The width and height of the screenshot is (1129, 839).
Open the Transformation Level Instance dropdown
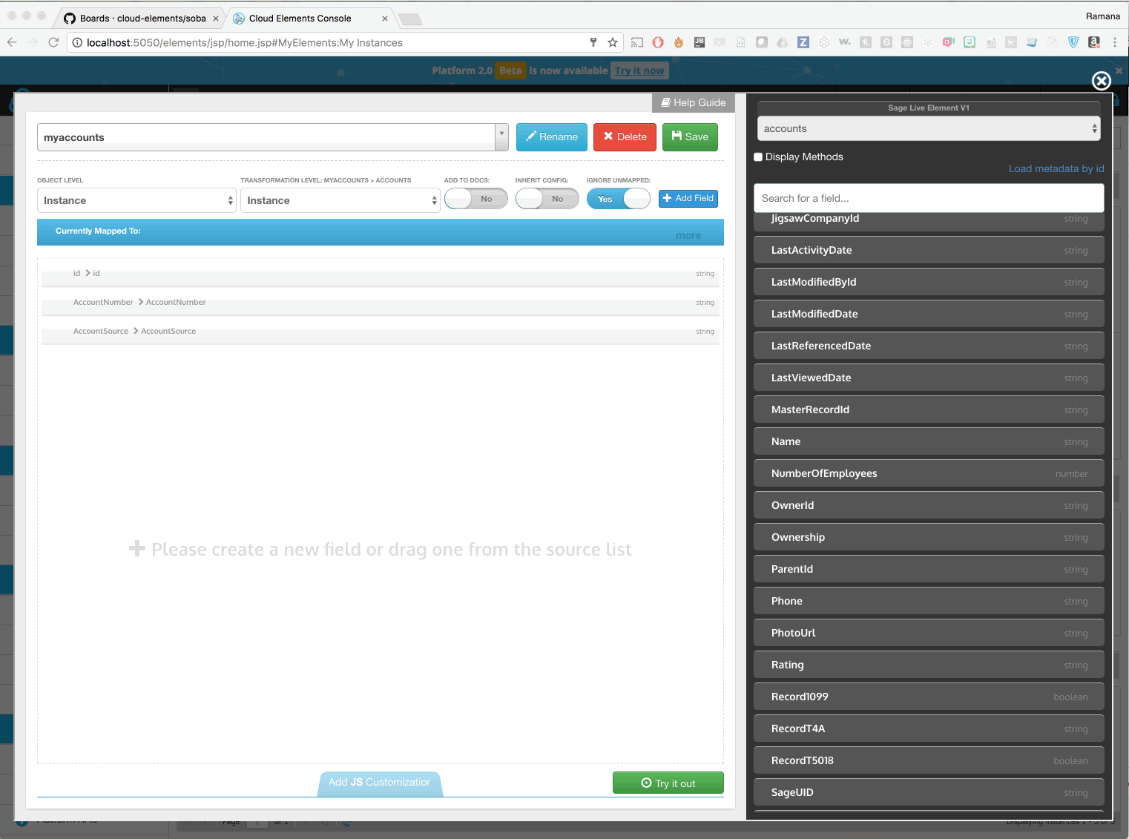340,200
